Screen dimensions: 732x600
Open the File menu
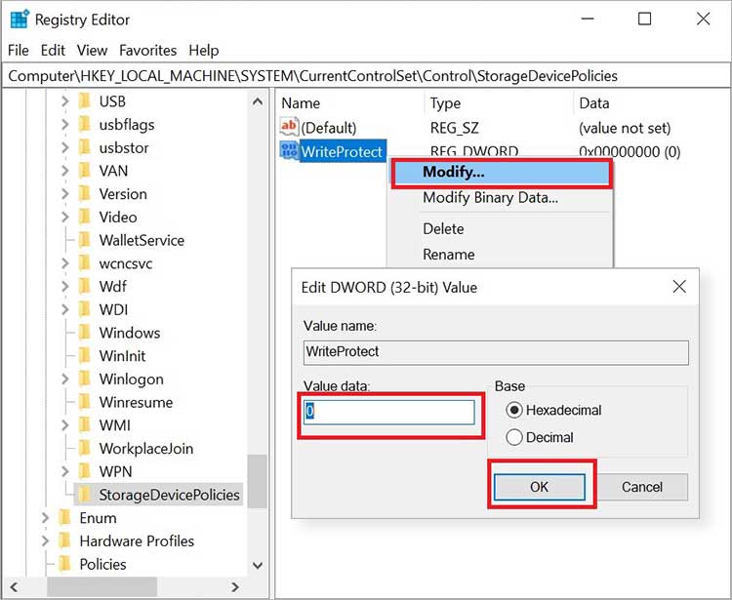coord(19,50)
